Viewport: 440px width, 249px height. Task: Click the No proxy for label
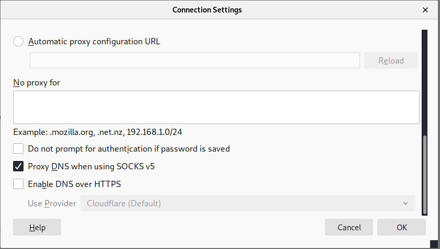(37, 82)
